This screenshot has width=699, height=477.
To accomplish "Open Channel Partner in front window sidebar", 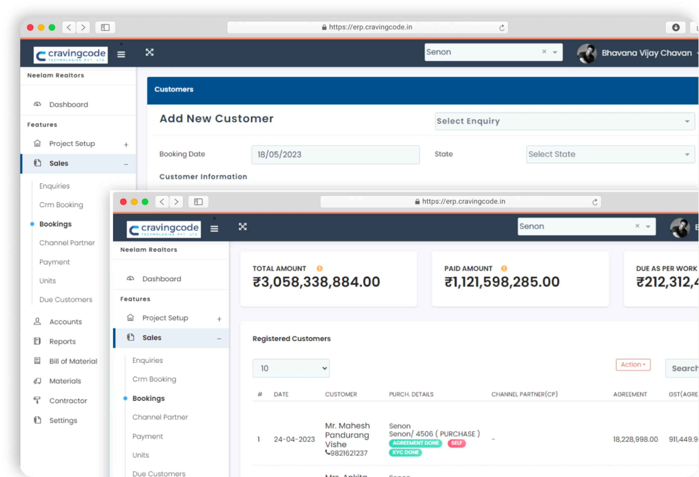I will [160, 417].
